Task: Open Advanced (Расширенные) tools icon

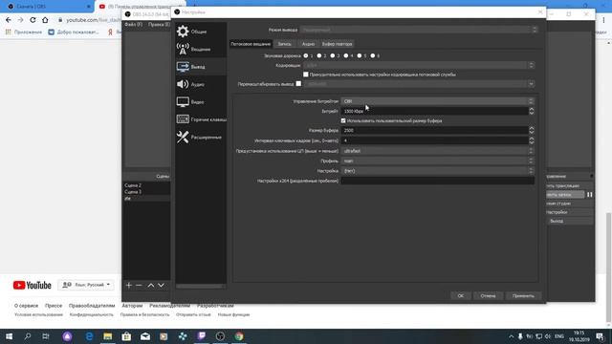Action: point(183,137)
